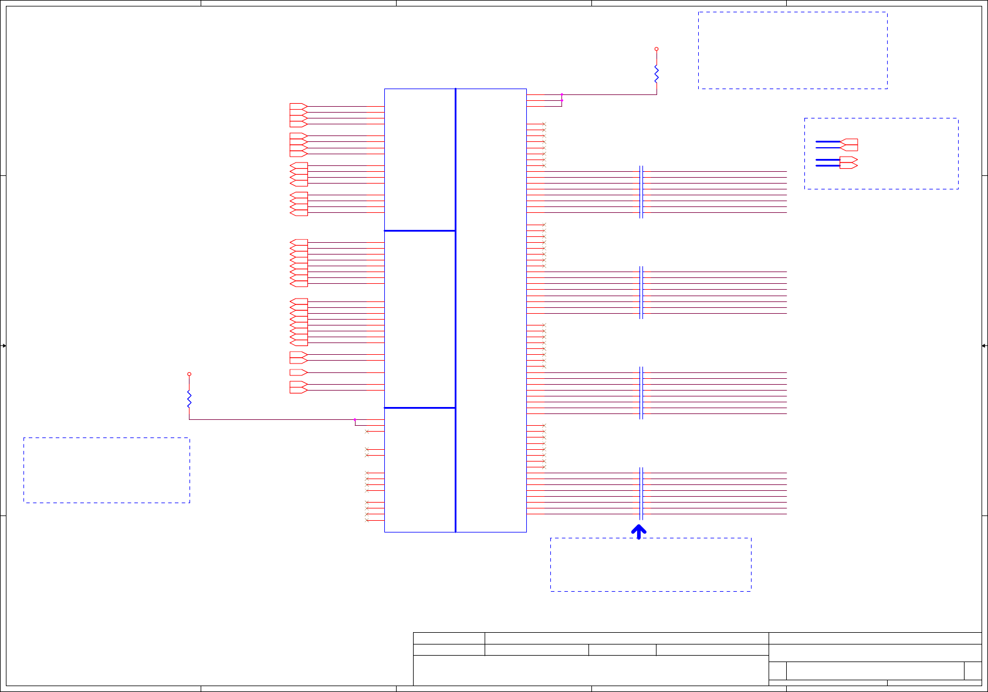Select the resistor on the chip's left-side net

(189, 399)
